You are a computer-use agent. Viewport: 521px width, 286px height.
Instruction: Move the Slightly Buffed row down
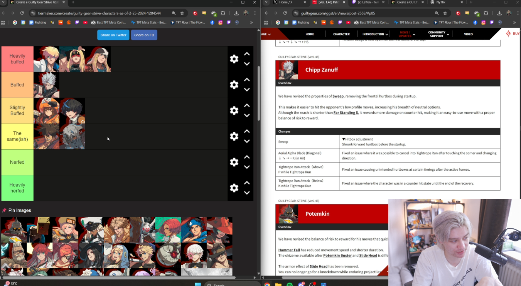click(x=247, y=115)
